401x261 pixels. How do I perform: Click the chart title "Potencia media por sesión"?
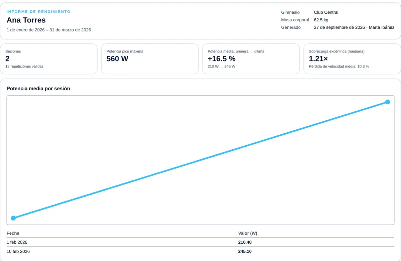pyautogui.click(x=38, y=89)
